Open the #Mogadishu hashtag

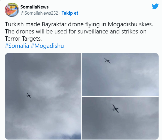(47, 45)
